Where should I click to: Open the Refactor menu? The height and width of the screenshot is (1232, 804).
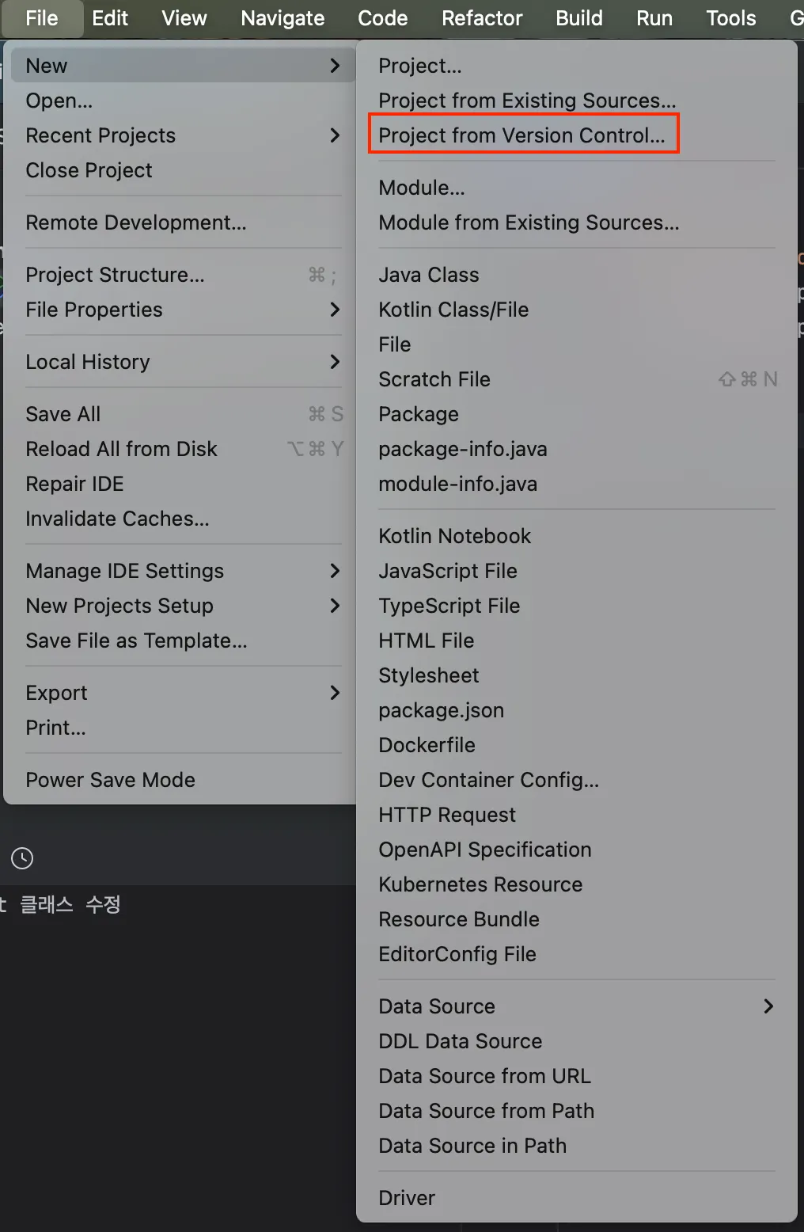click(x=482, y=18)
